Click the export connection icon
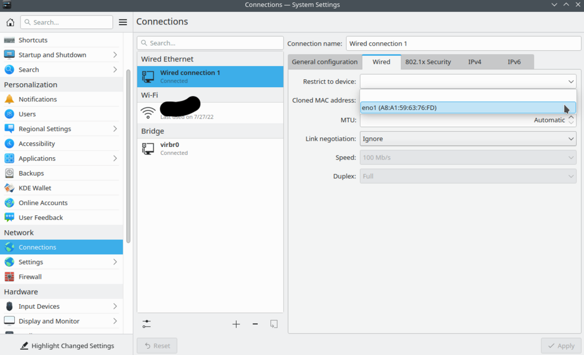Image resolution: width=584 pixels, height=355 pixels. point(274,324)
